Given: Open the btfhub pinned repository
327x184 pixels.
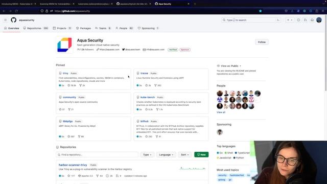Looking at the screenshot, I should pos(144,121).
